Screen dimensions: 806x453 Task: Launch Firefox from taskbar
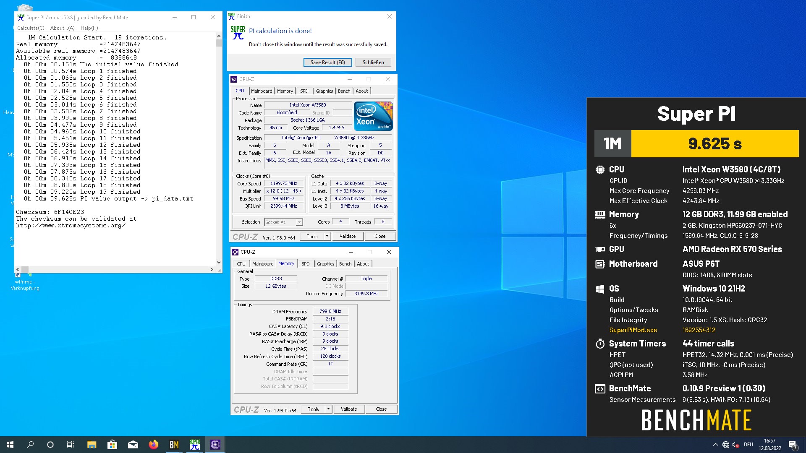click(153, 445)
